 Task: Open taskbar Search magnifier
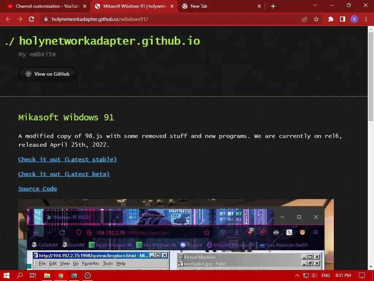click(20, 276)
